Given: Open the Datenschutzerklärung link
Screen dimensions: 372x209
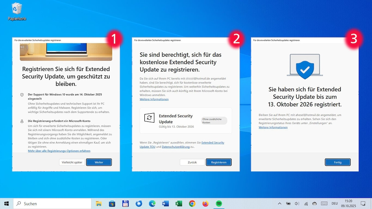Looking at the screenshot, I should click(176, 147).
